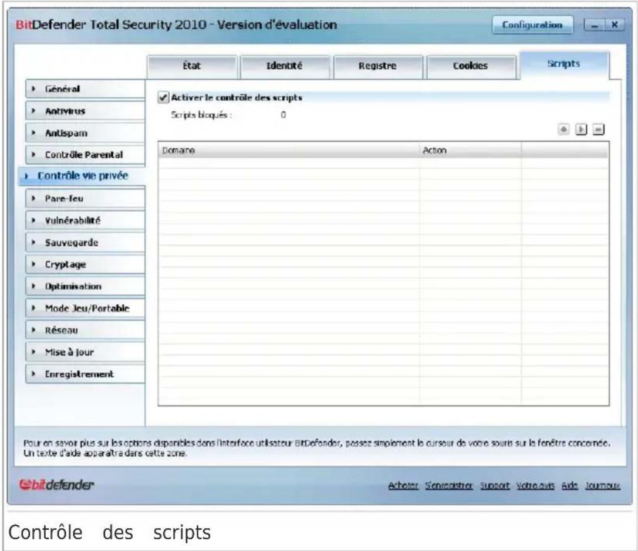Click the S'enregistrer link

coord(449,485)
